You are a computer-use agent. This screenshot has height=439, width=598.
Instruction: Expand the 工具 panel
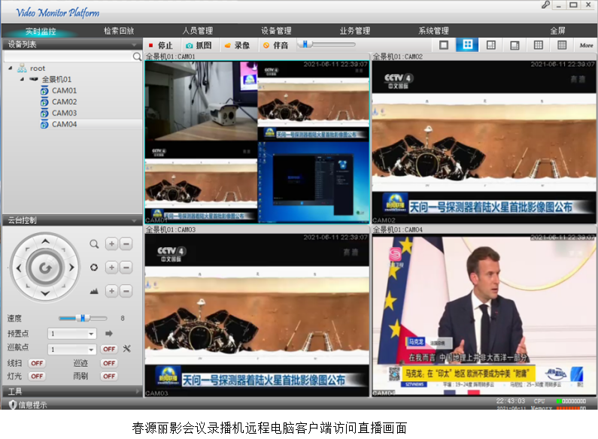click(71, 392)
